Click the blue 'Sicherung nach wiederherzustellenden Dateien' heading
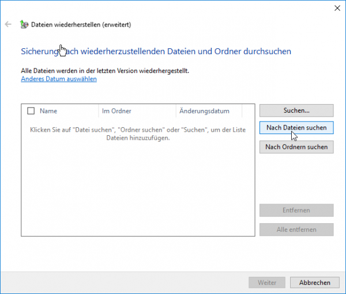The width and height of the screenshot is (346, 294). (x=156, y=52)
